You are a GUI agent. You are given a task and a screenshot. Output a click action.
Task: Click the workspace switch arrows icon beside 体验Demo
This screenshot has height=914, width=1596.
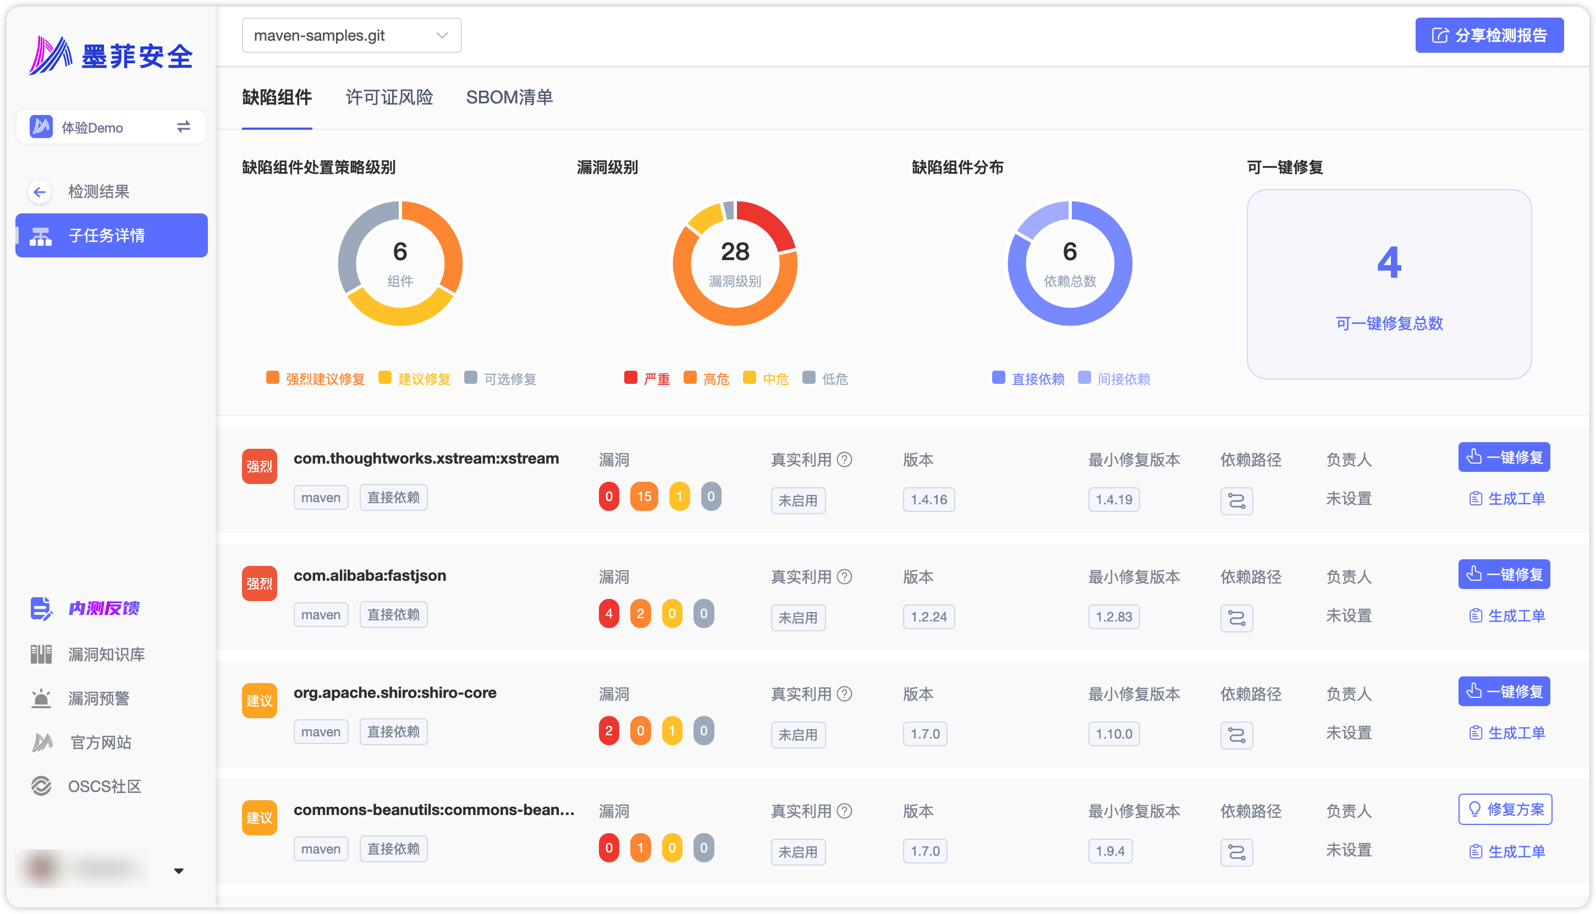click(x=183, y=128)
